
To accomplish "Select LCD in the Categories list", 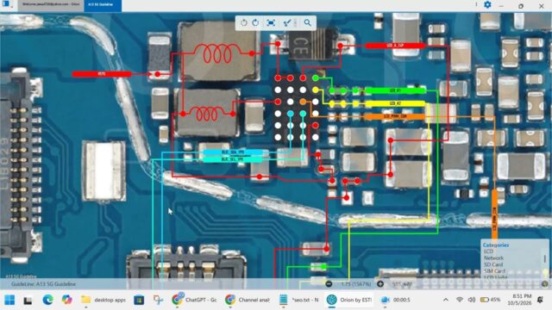I will point(488,251).
